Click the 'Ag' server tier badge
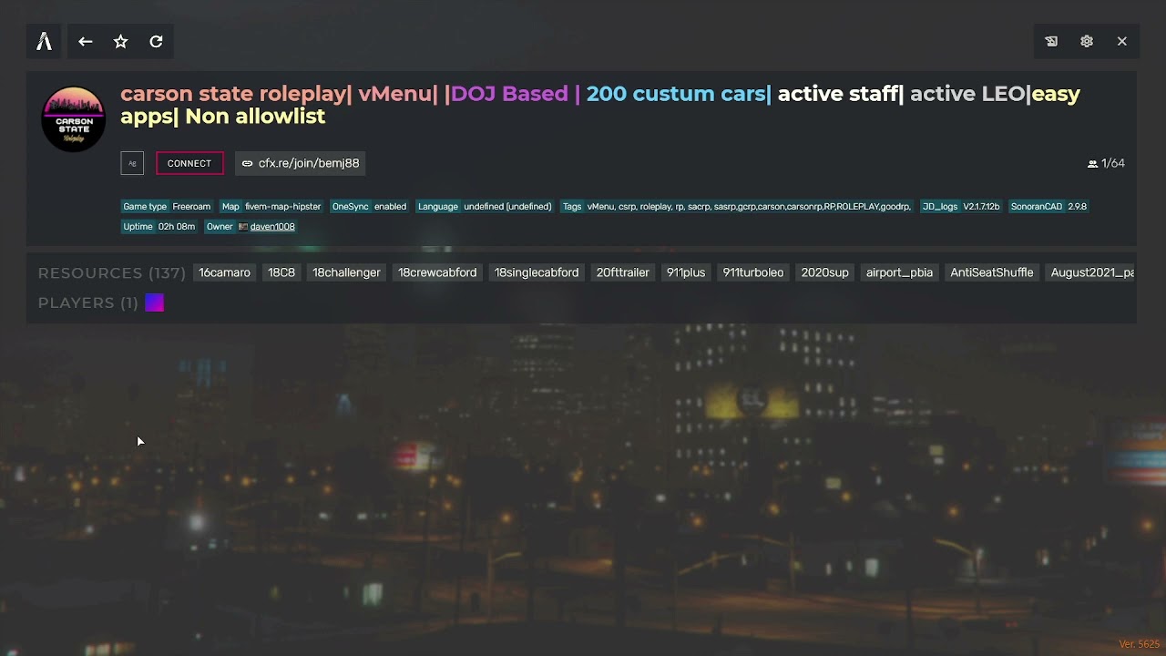Viewport: 1166px width, 656px height. (132, 163)
